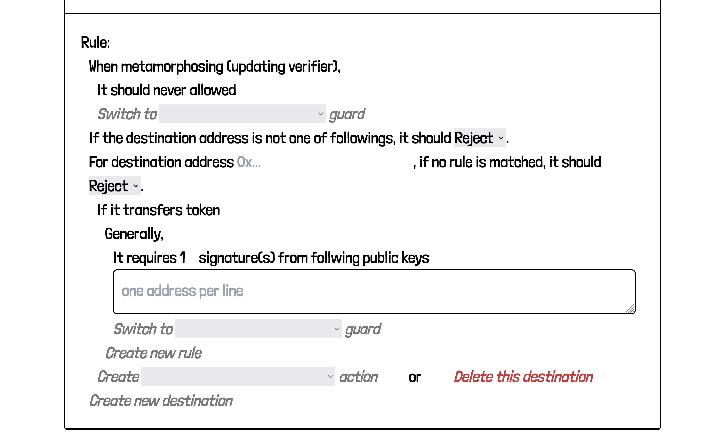Click the public keys text area
723x439 pixels.
(x=374, y=291)
